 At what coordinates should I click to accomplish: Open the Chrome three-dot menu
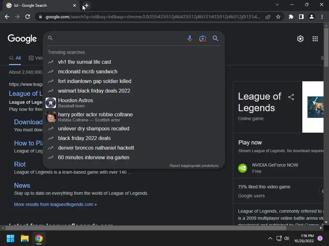(x=322, y=17)
